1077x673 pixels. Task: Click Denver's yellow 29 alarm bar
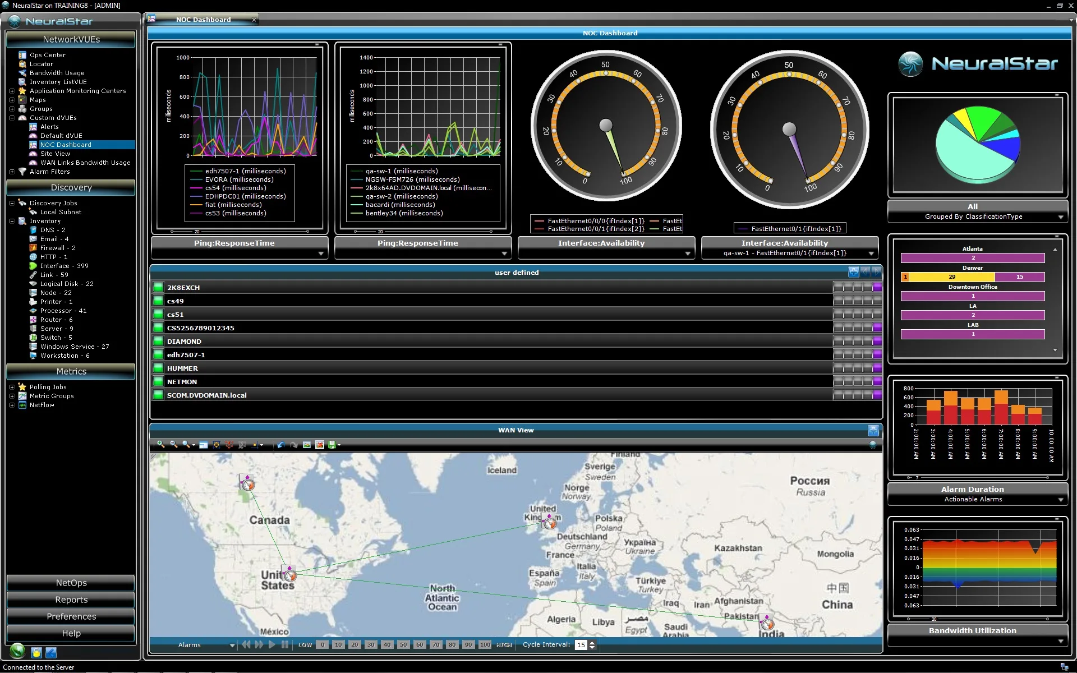952,277
